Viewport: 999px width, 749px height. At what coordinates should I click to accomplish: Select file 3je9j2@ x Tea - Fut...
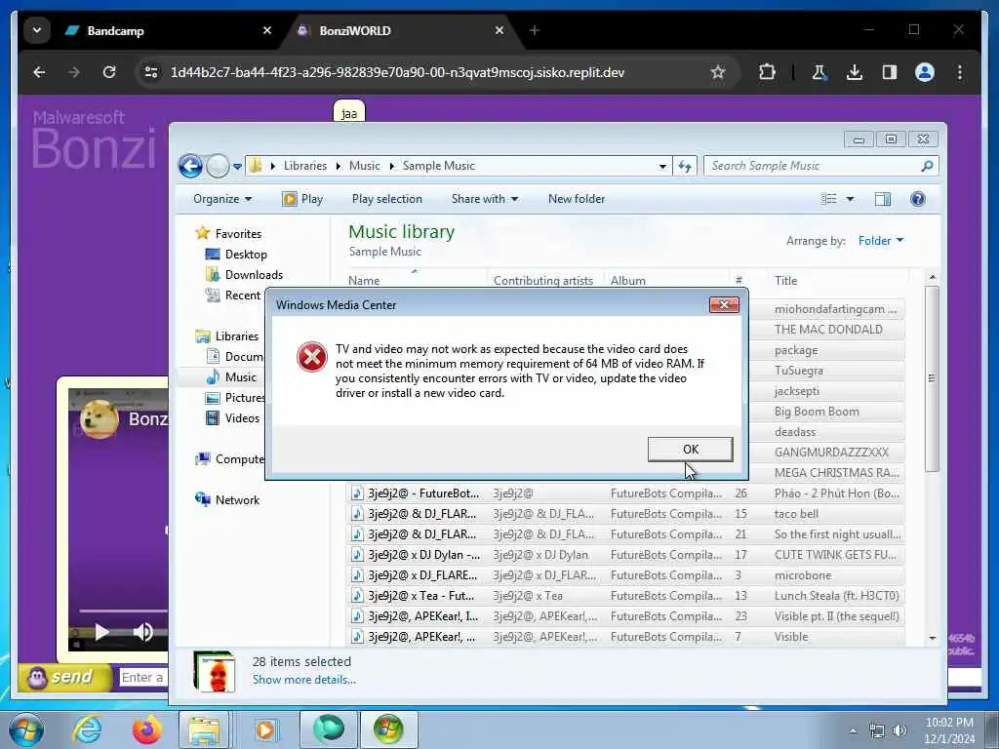[x=420, y=596]
